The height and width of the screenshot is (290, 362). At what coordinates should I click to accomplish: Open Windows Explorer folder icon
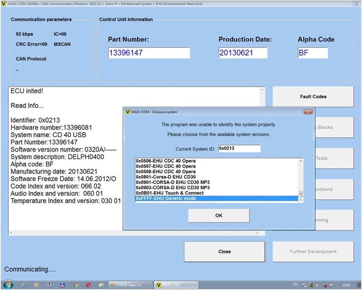[x=101, y=285]
